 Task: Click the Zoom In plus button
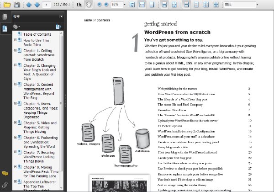pyautogui.click(x=106, y=5)
